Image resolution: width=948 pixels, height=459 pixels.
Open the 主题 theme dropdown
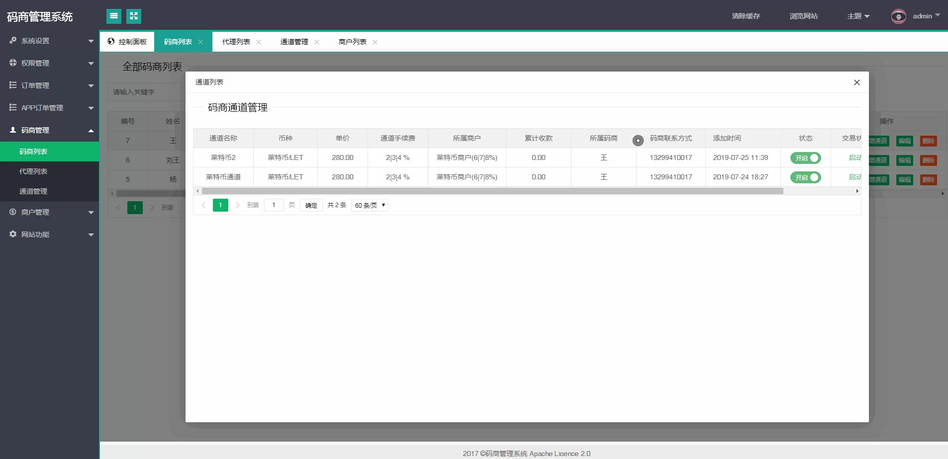[x=857, y=16]
